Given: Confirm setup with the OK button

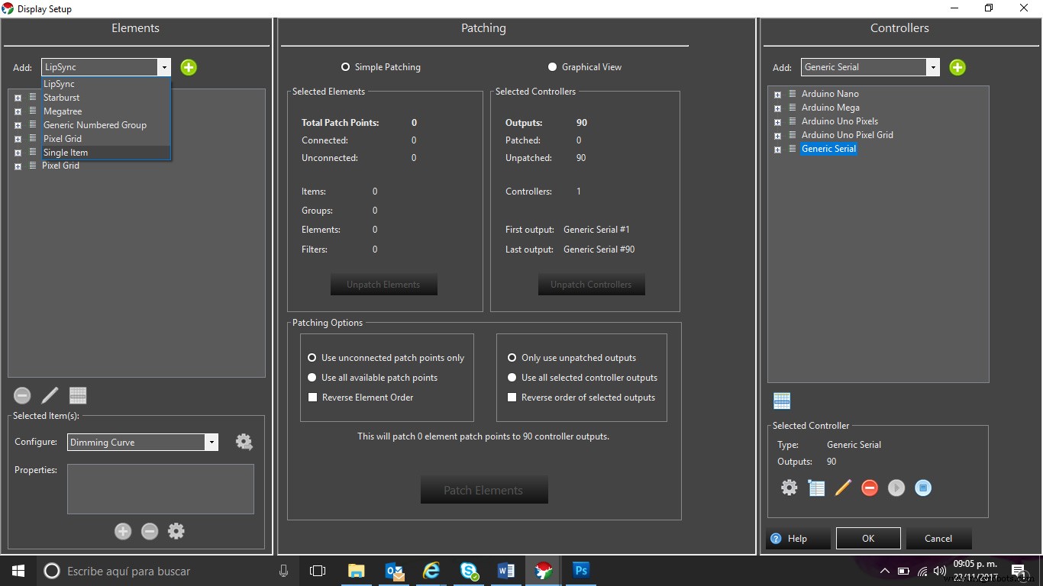Looking at the screenshot, I should point(867,538).
